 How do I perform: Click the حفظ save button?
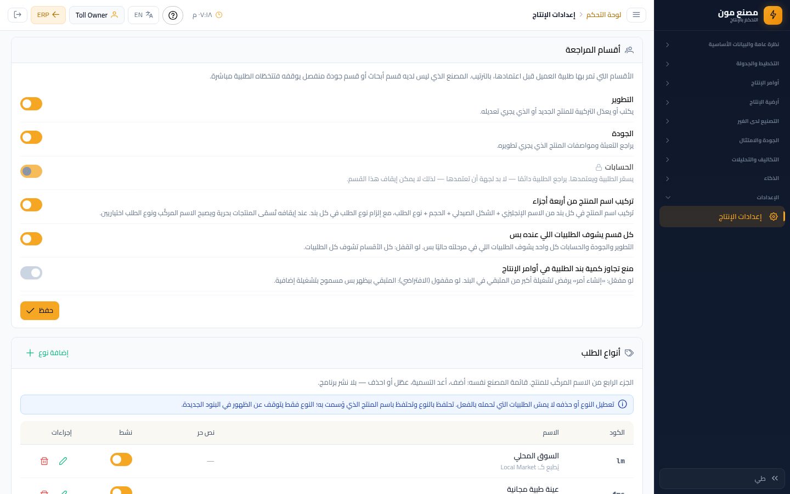pos(39,311)
